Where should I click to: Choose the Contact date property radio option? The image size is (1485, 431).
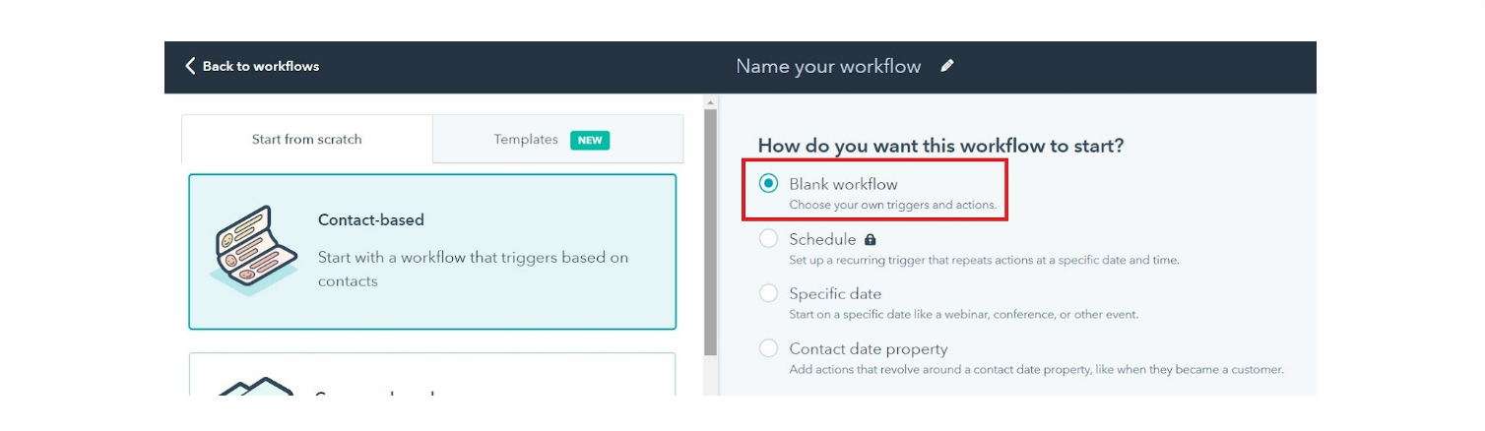(768, 349)
